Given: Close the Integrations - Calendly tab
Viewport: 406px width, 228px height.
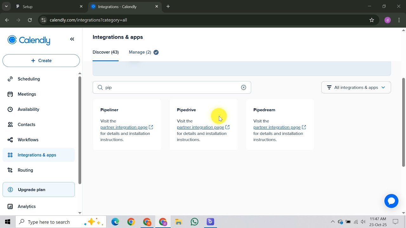Looking at the screenshot, I should pos(157,6).
